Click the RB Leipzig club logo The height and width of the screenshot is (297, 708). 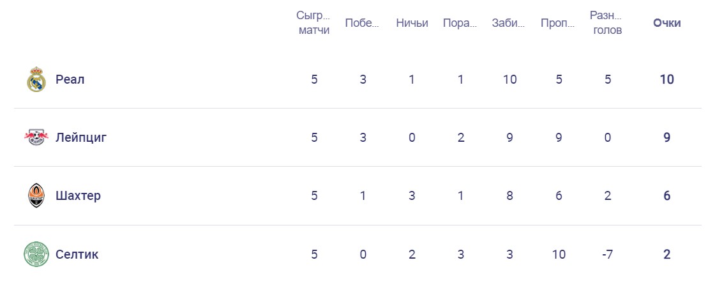click(x=36, y=137)
